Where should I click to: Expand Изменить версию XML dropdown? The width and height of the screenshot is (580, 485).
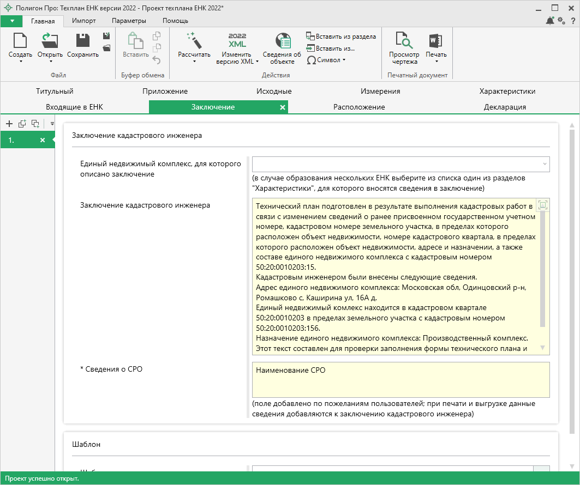point(257,62)
